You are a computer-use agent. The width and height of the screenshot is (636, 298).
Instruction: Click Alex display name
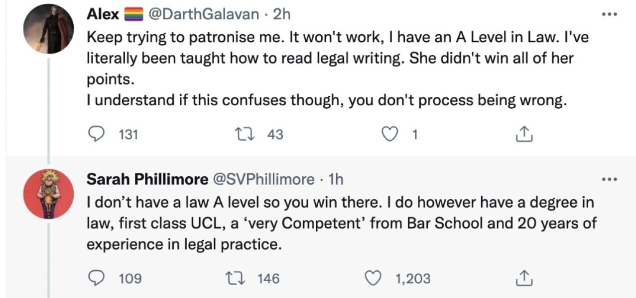click(x=103, y=14)
